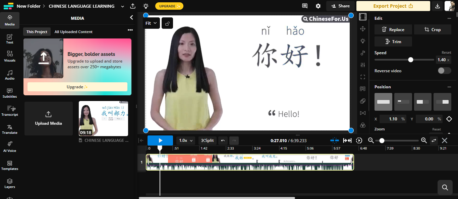The height and width of the screenshot is (199, 458).
Task: Click the Speed slider handle
Action: click(x=411, y=60)
